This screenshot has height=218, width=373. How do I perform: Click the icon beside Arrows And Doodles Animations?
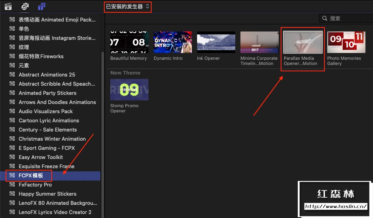click(12, 102)
